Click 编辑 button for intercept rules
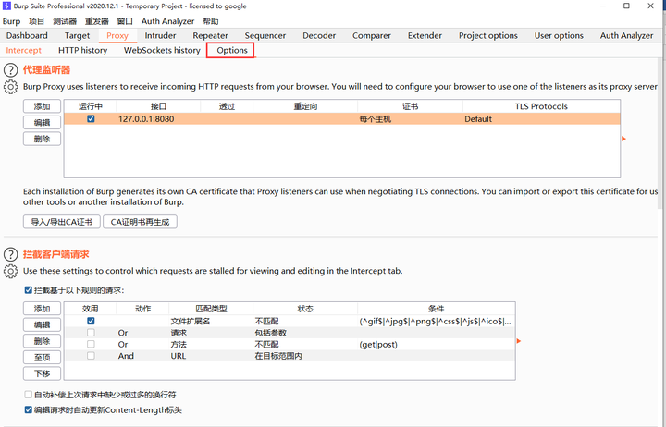The image size is (666, 427). 42,324
